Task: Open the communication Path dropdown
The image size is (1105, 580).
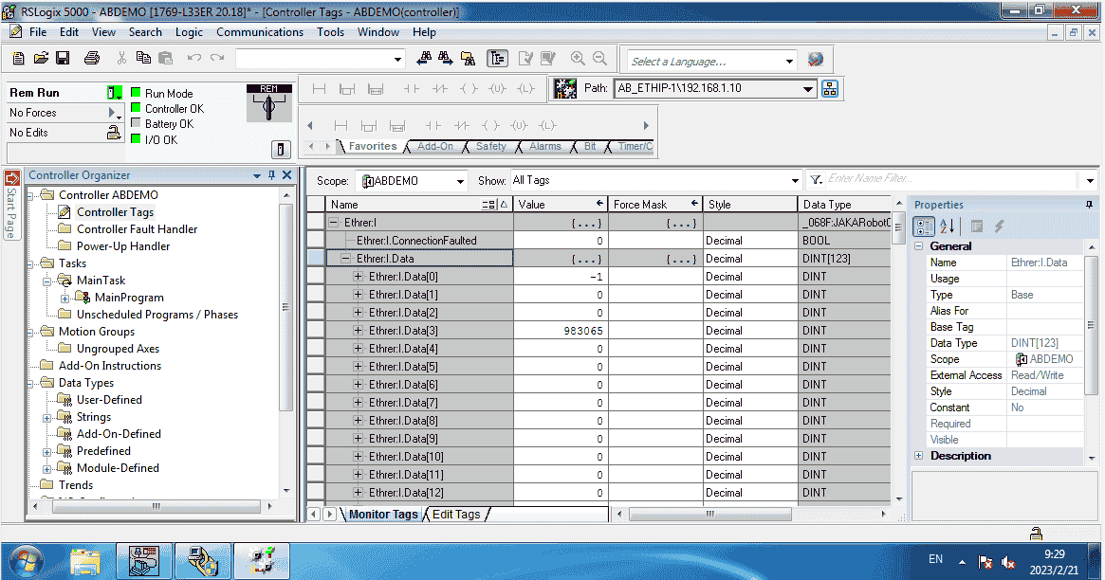Action: tap(808, 89)
